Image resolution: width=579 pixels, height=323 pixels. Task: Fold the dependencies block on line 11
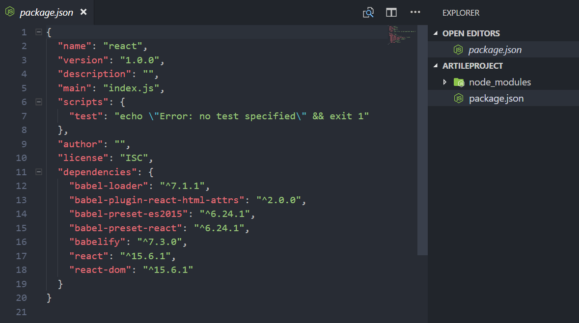[39, 172]
